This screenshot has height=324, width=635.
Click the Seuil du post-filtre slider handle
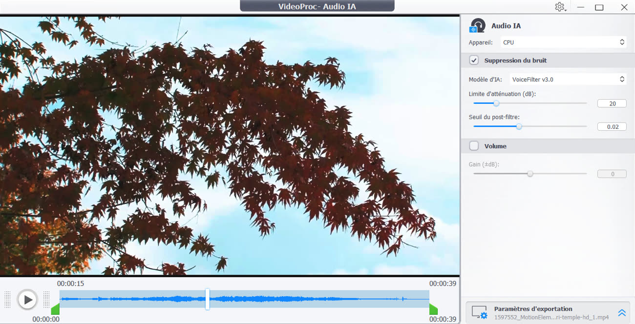click(x=519, y=126)
